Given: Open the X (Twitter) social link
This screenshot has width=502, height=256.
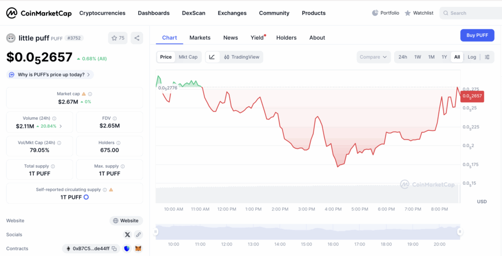Looking at the screenshot, I should 127,235.
